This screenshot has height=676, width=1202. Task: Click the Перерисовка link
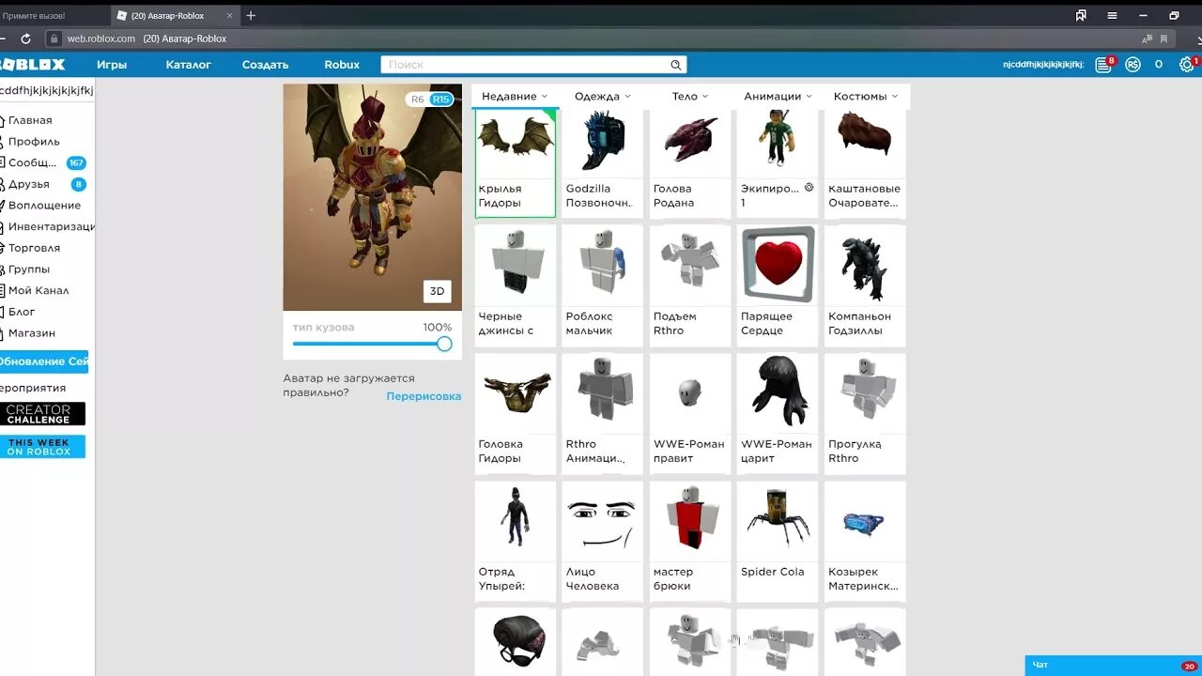tap(424, 396)
